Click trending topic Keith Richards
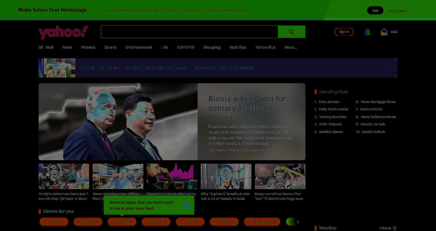 point(330,124)
